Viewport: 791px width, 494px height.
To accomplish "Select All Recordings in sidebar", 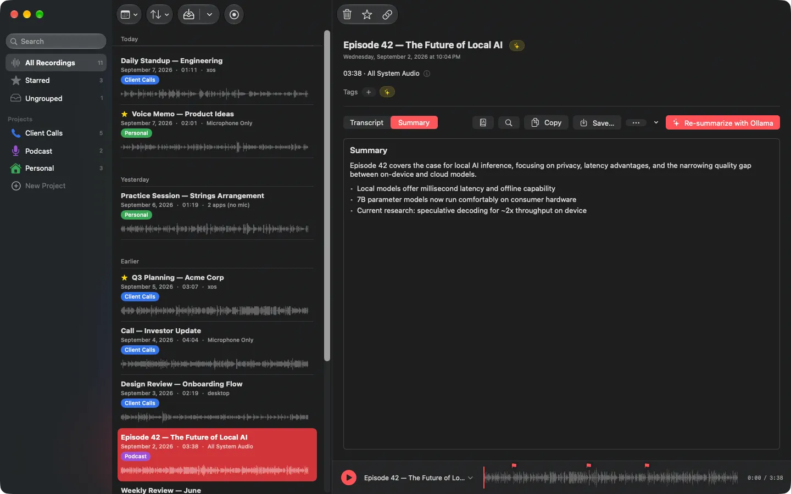I will [56, 63].
